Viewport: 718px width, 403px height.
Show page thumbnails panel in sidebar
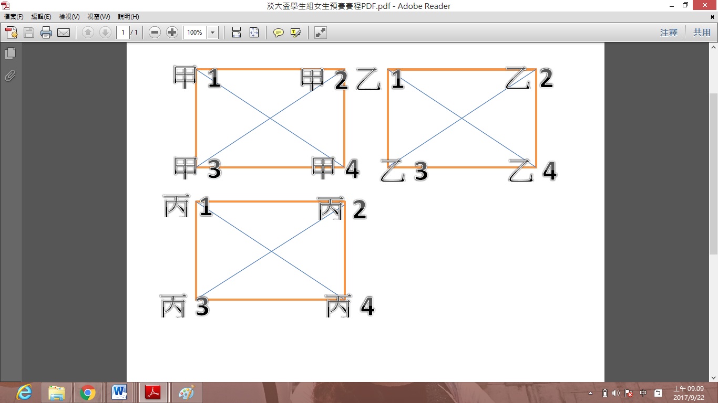(x=10, y=54)
